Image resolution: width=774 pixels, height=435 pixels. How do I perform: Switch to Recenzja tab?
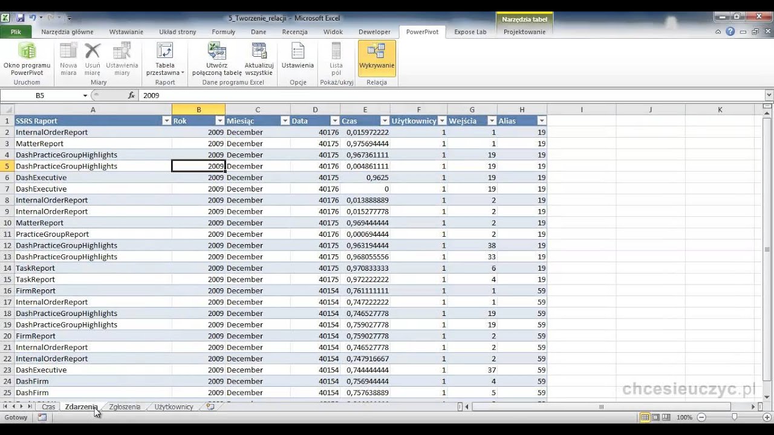click(x=295, y=32)
